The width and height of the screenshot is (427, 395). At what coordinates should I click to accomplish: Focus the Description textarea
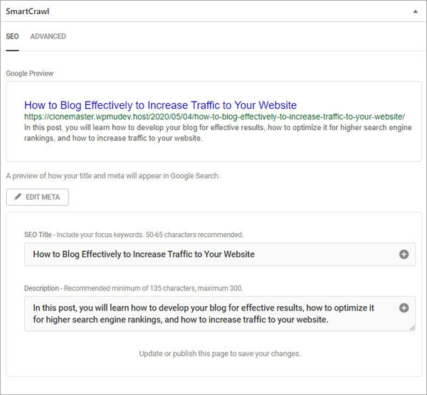coord(220,314)
